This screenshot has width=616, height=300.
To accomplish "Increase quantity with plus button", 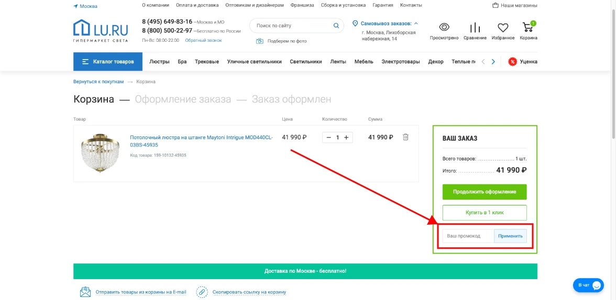I will [346, 137].
